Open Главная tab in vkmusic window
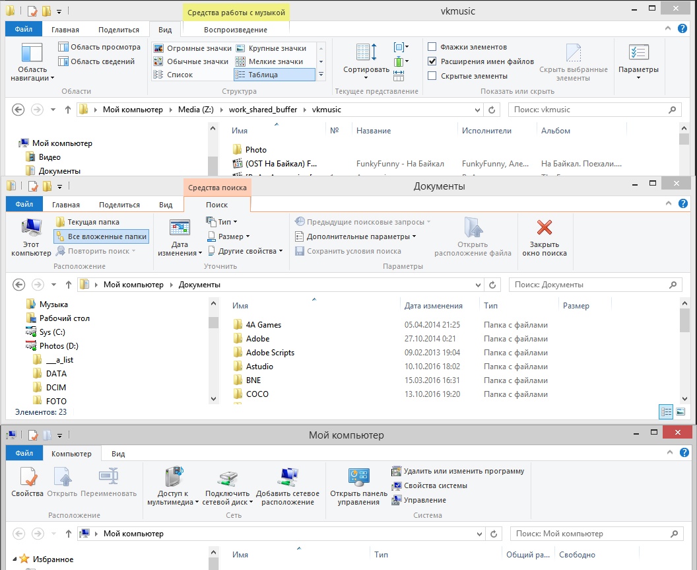 click(x=65, y=30)
